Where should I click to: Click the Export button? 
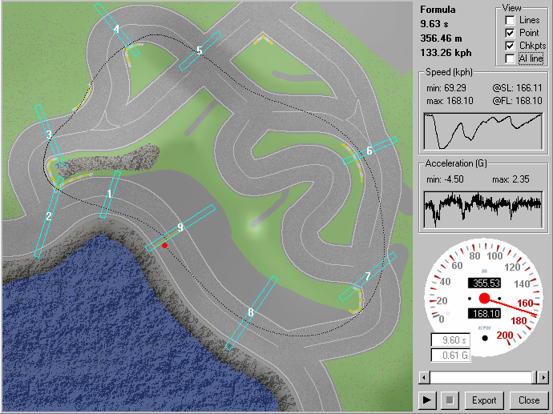[x=484, y=400]
